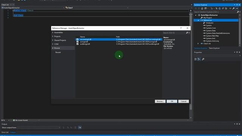Image resolution: width=242 pixels, height=136 pixels.
Task: Select System.Data.DataSetExtensions reference
Action: click(x=218, y=33)
